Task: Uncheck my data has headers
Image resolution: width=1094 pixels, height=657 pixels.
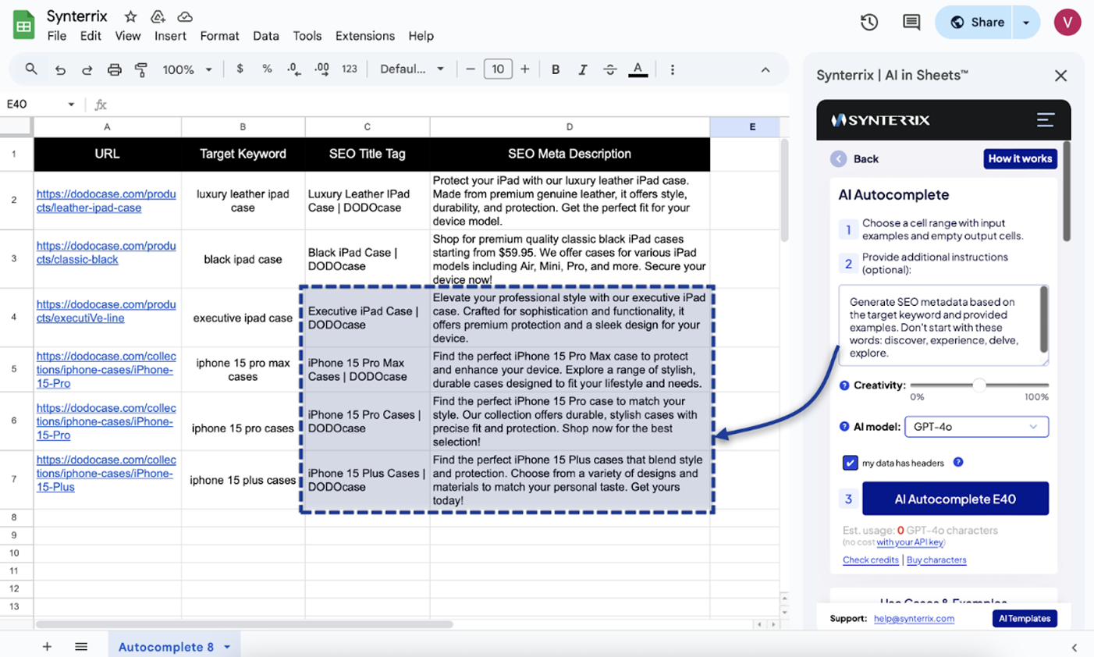Action: 850,463
